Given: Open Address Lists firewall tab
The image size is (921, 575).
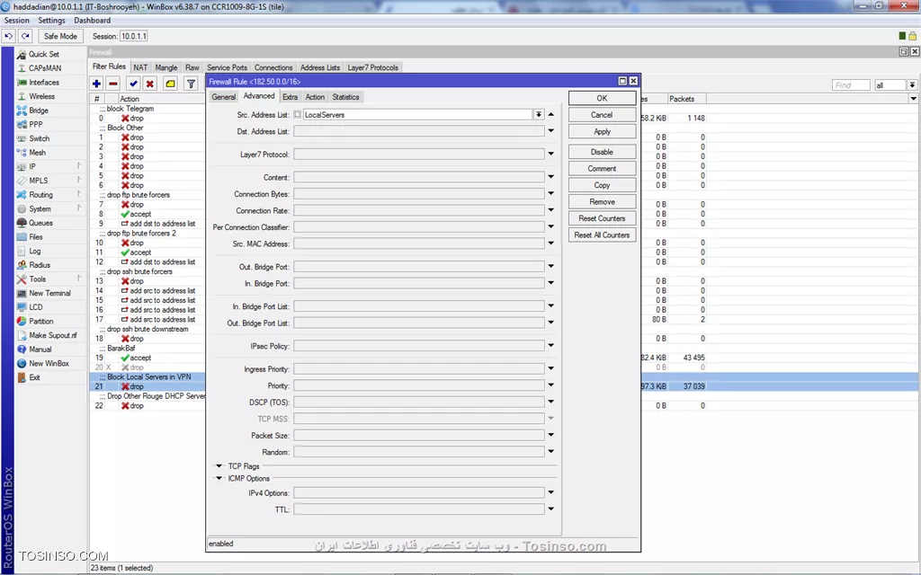Looking at the screenshot, I should [x=320, y=67].
